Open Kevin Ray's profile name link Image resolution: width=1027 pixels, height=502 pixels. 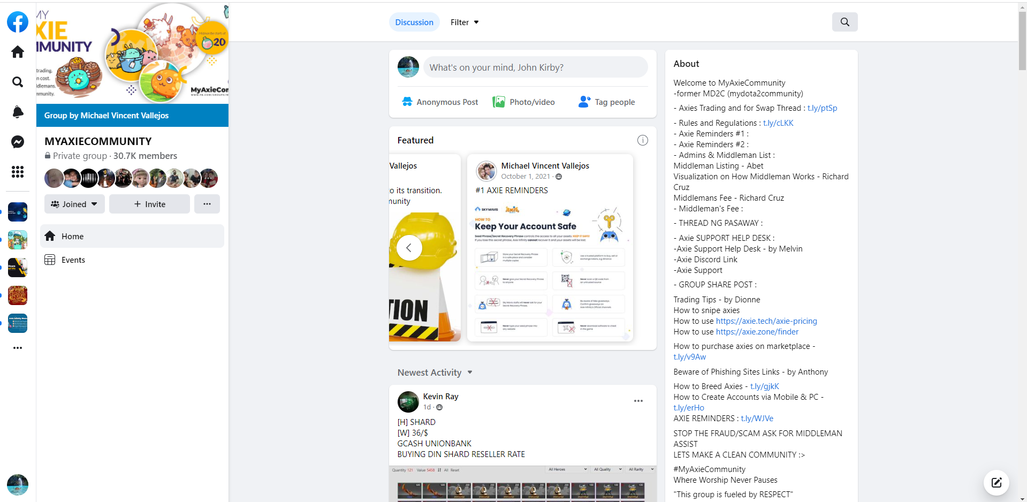(440, 397)
